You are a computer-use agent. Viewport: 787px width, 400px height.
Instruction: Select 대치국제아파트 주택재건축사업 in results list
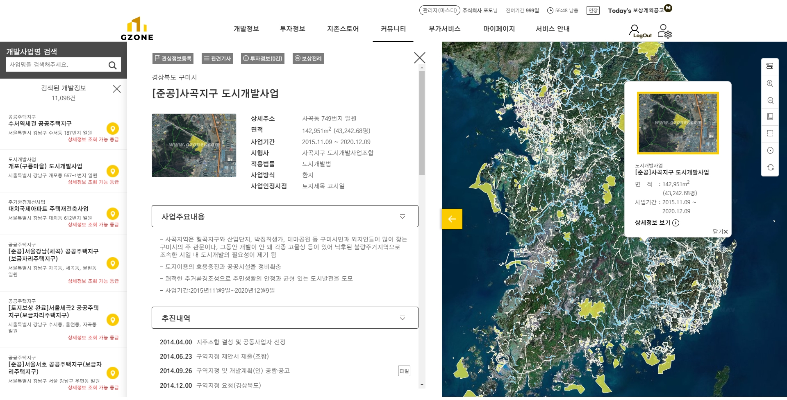click(x=48, y=209)
